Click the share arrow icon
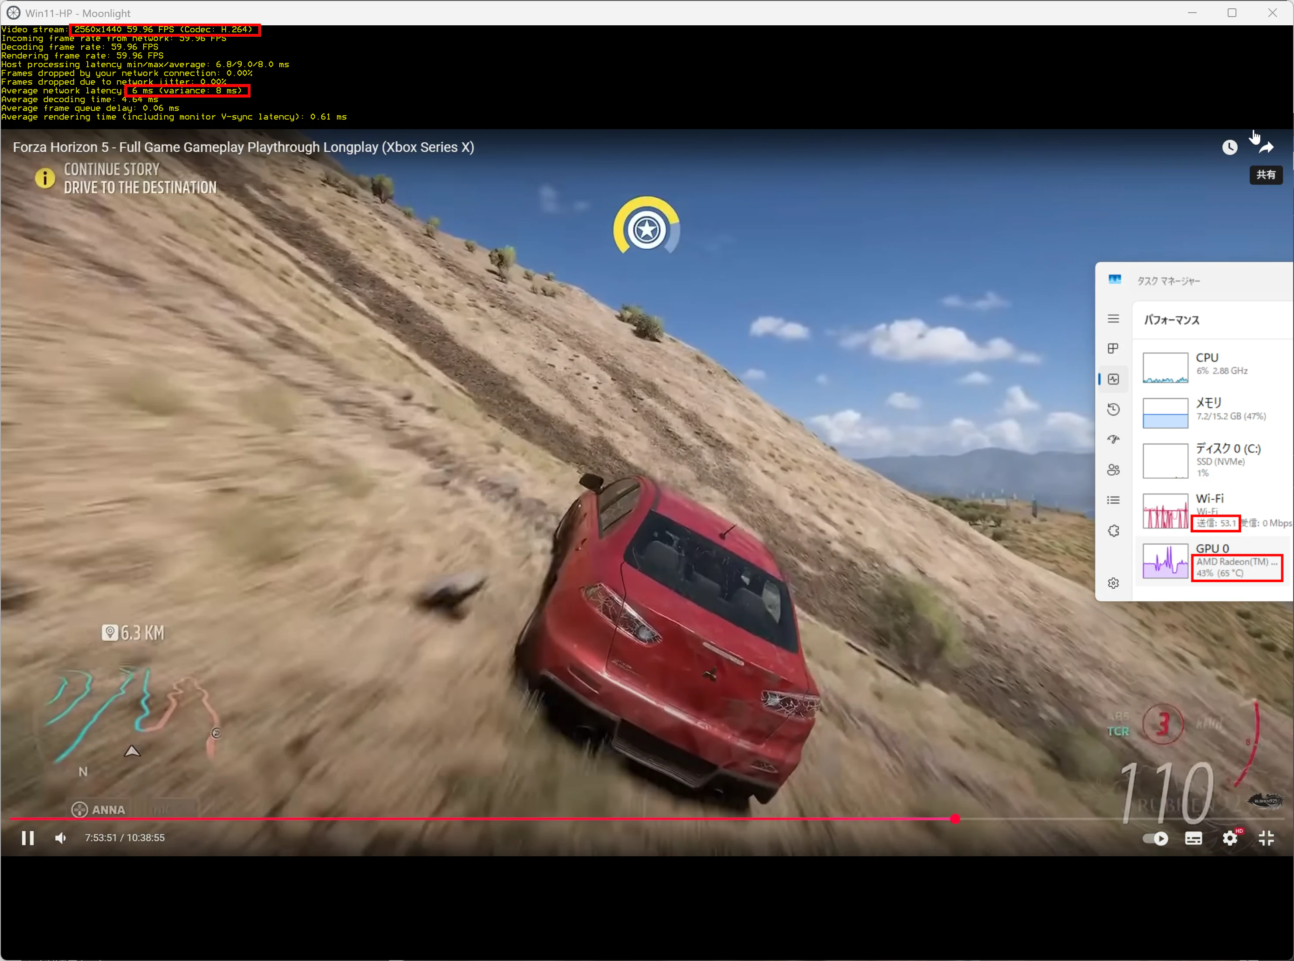 click(1266, 147)
